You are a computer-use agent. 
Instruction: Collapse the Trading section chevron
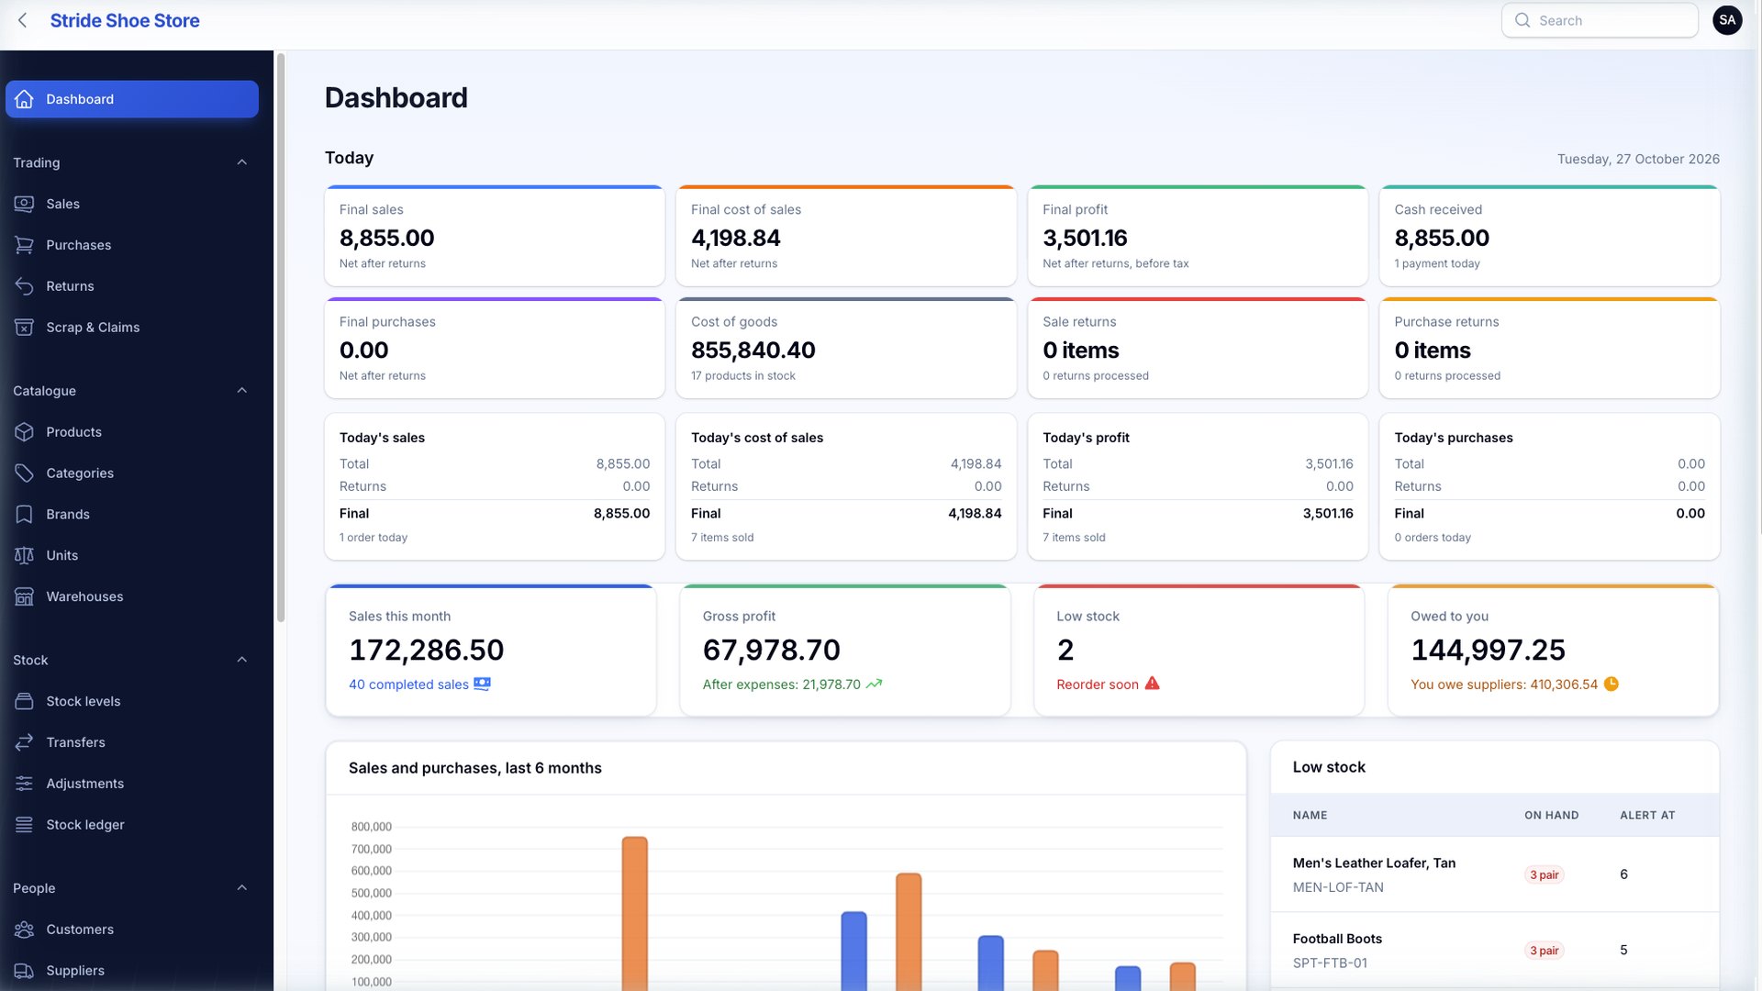[x=242, y=162]
